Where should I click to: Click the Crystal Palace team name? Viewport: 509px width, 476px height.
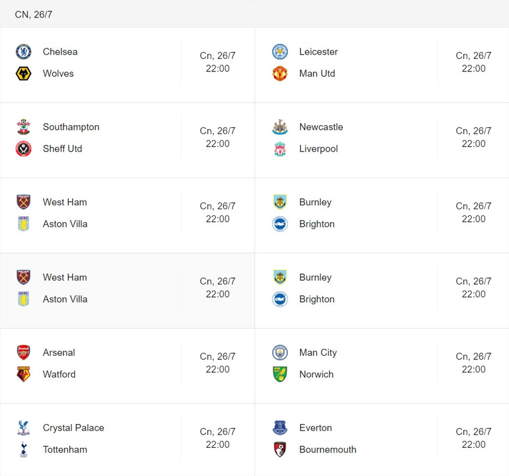[x=73, y=428]
